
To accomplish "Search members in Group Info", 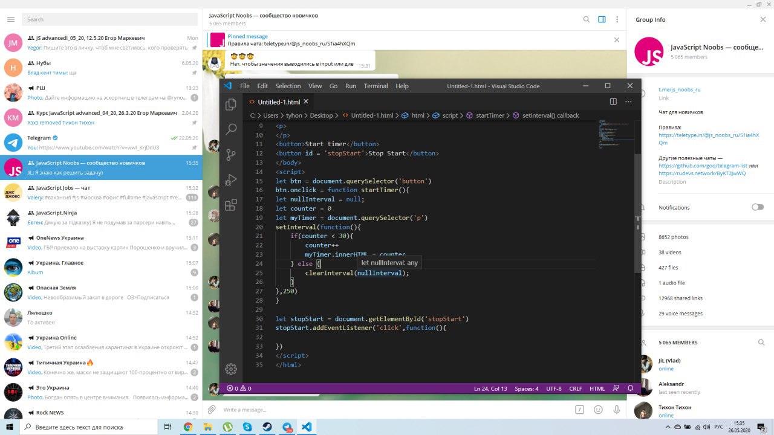I will click(761, 343).
